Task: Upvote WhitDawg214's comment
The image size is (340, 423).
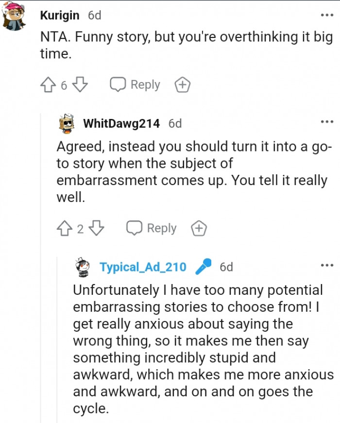Action: click(x=64, y=228)
